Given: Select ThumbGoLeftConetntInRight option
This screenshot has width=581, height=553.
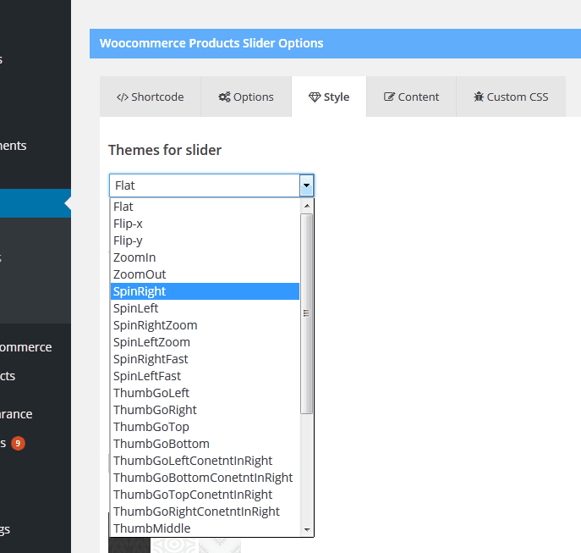Looking at the screenshot, I should tap(205, 461).
